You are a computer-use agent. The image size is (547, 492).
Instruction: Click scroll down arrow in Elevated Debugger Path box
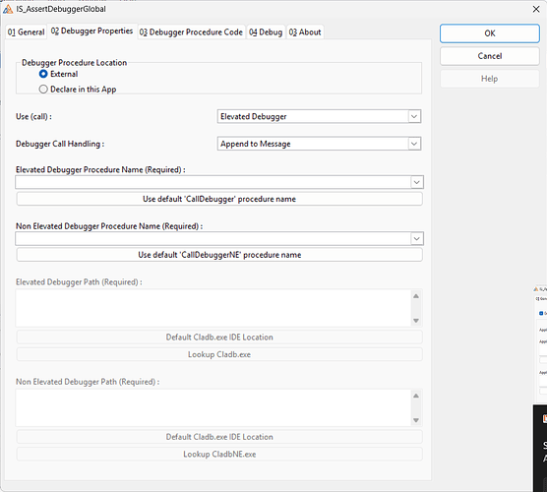pos(416,321)
